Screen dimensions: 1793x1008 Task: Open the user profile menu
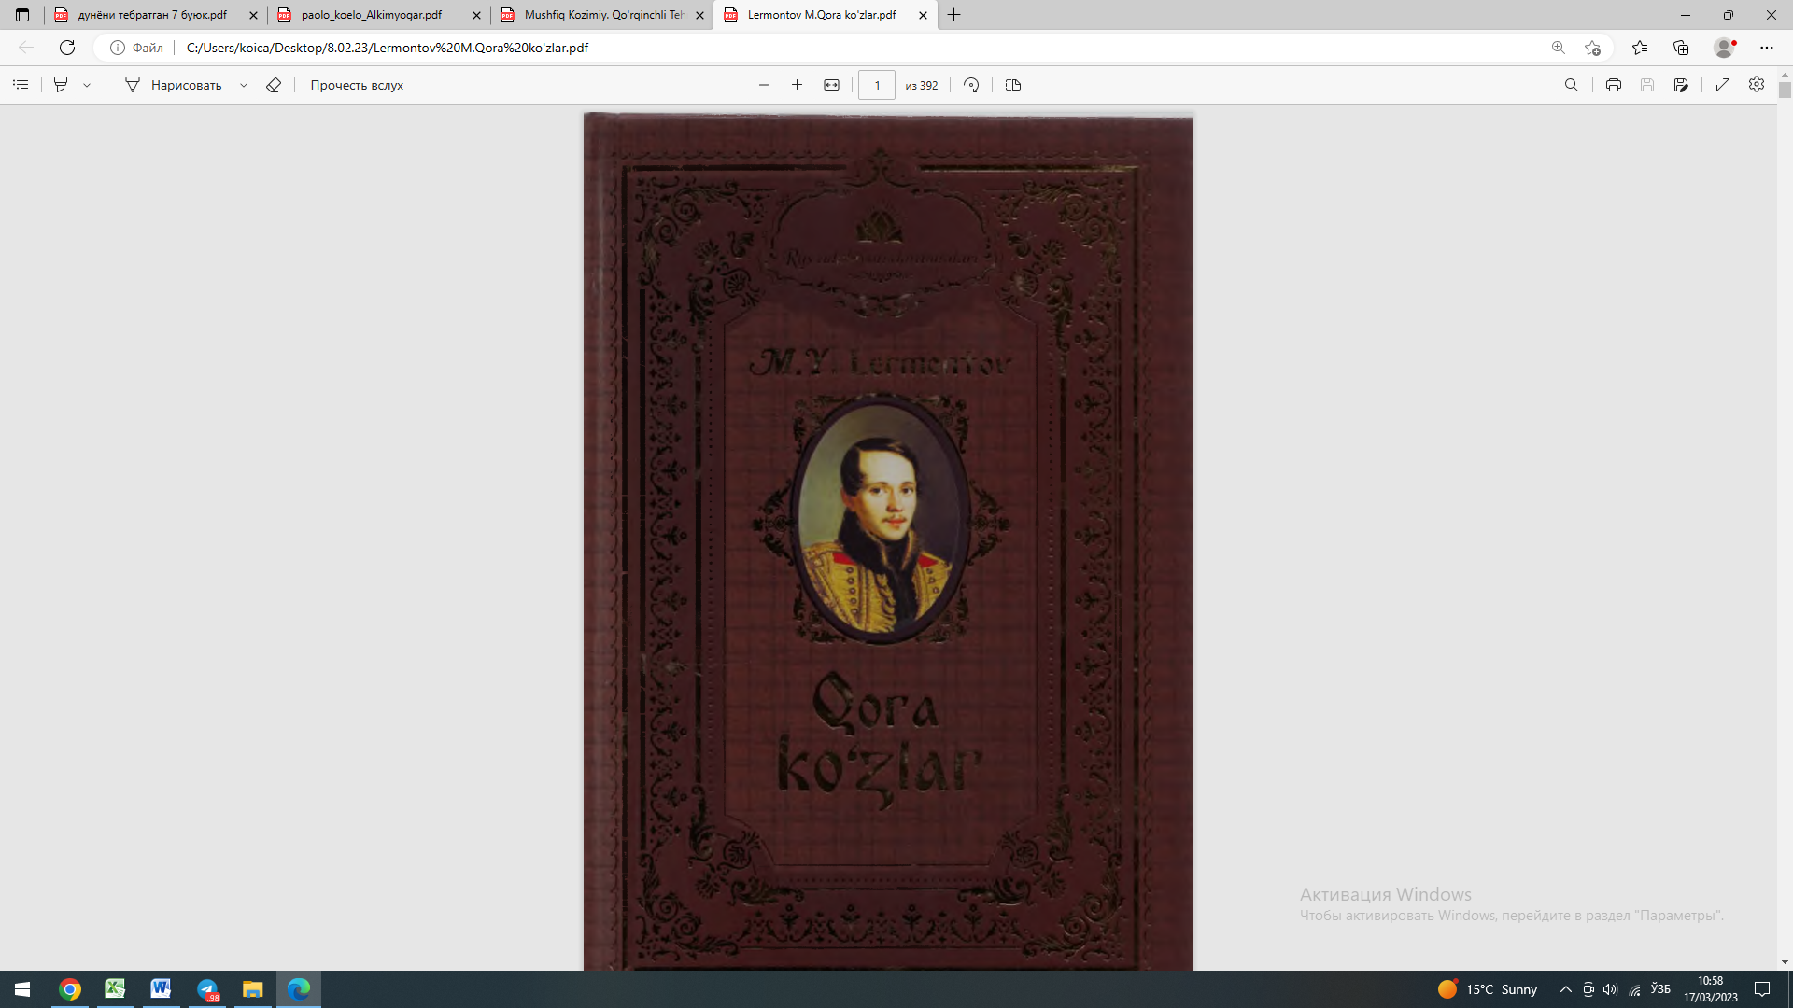[1724, 48]
